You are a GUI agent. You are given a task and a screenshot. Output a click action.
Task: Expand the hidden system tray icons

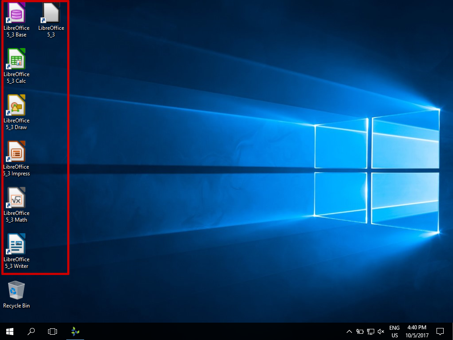[349, 331]
